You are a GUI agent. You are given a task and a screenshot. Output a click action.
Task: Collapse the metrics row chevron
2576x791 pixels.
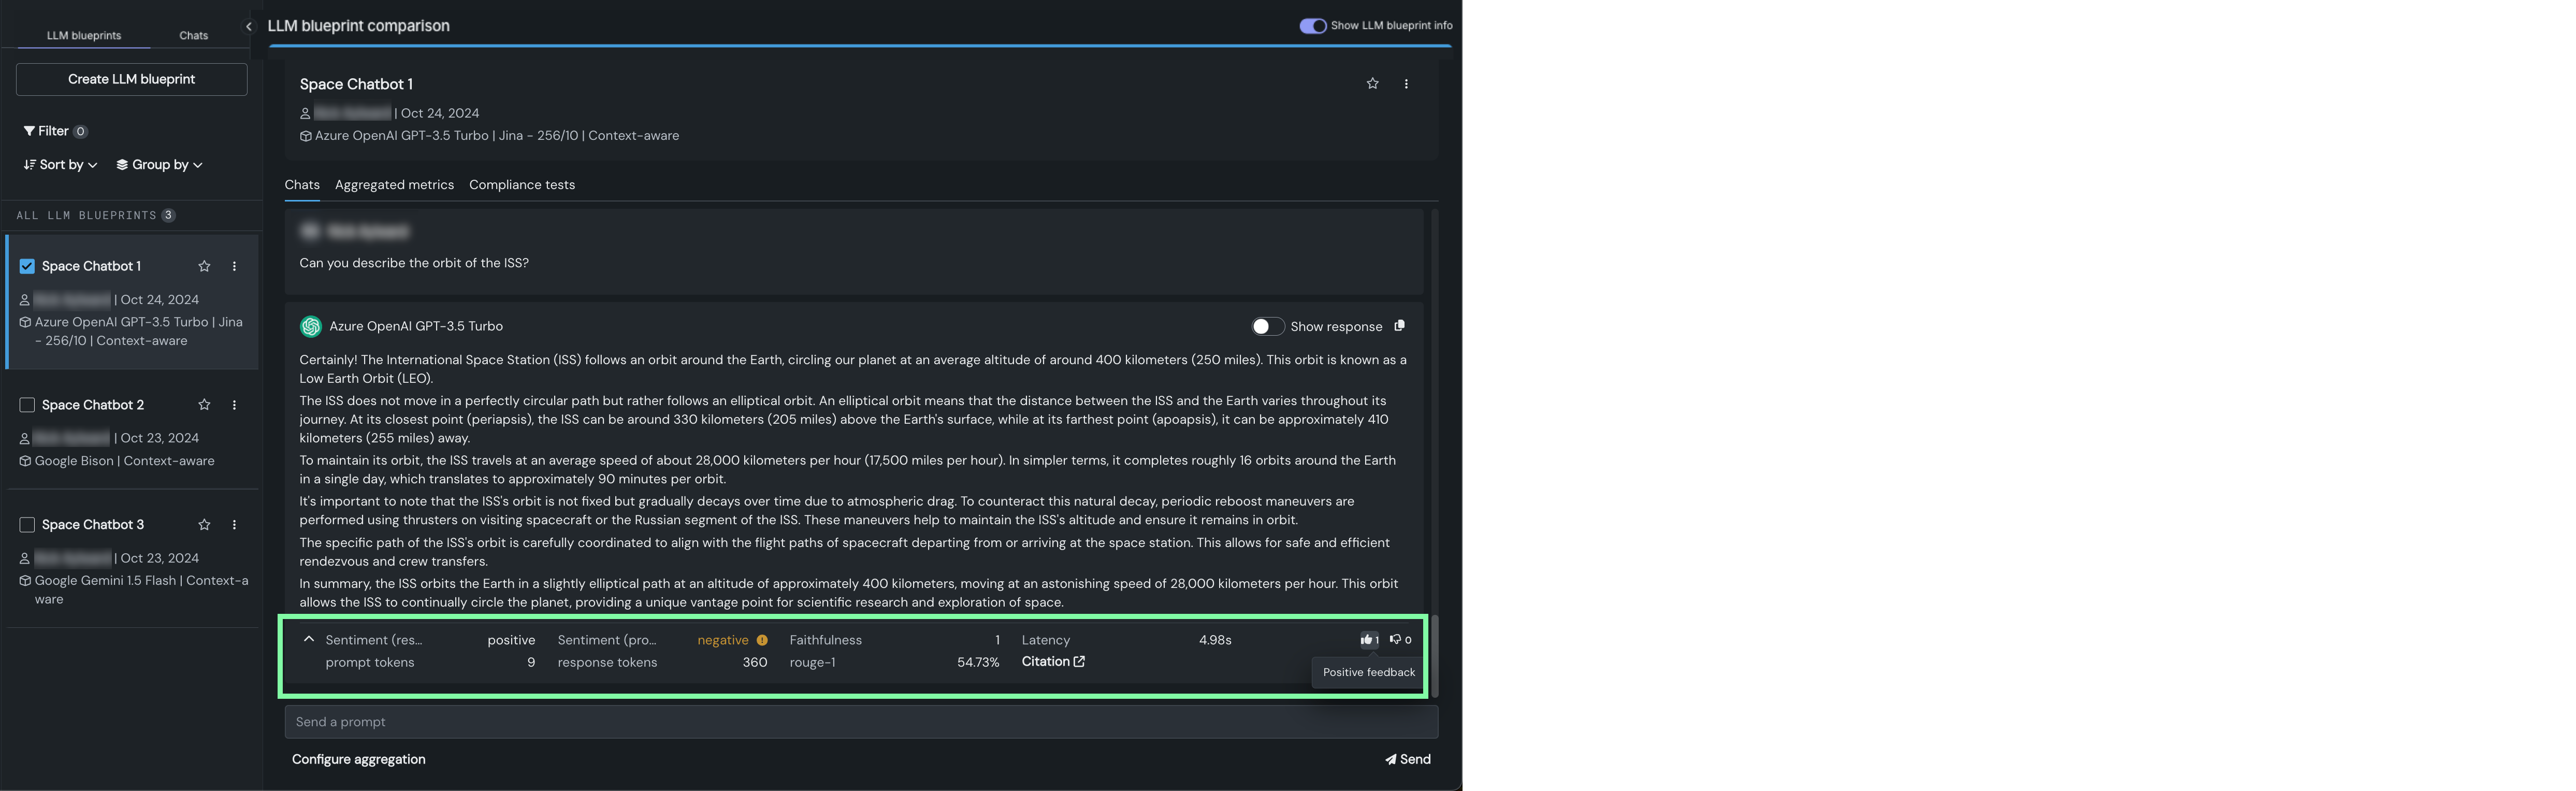(x=309, y=639)
